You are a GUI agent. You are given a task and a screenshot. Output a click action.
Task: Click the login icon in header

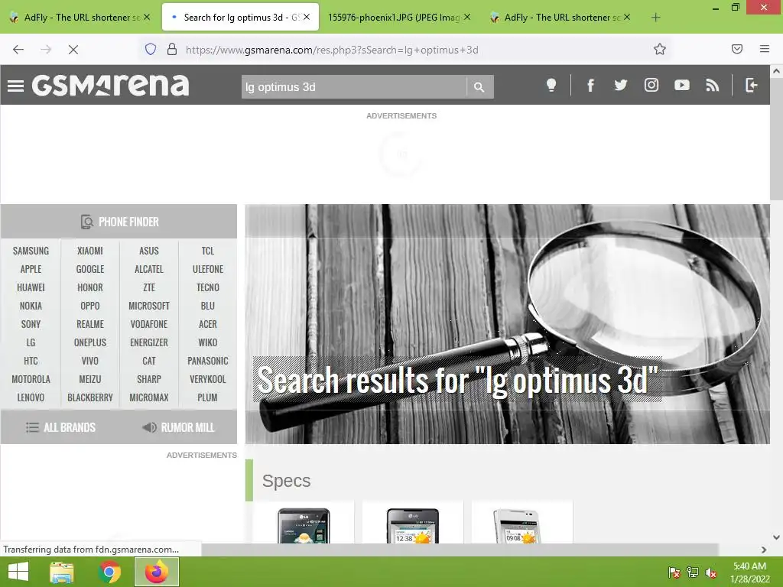tap(751, 85)
